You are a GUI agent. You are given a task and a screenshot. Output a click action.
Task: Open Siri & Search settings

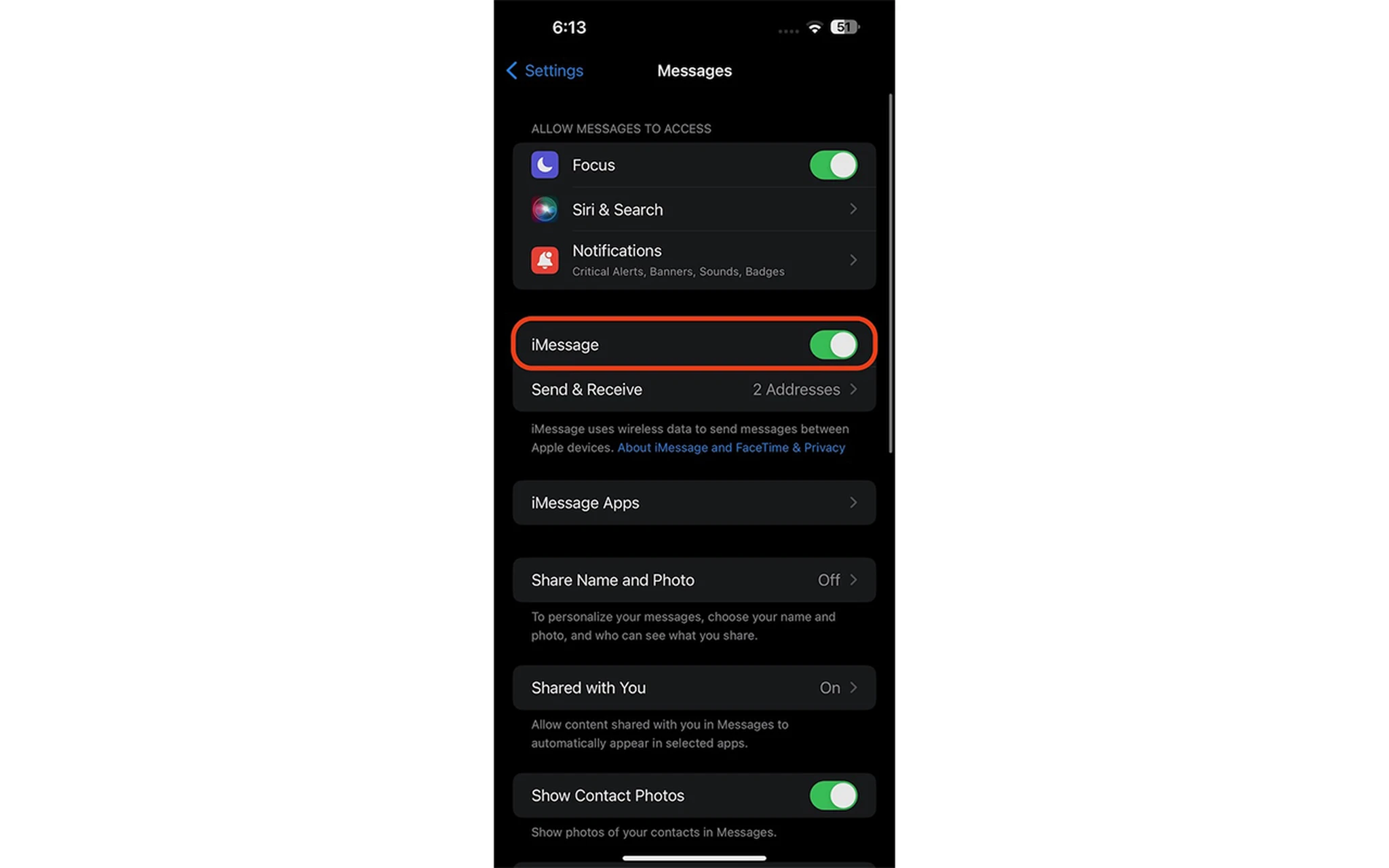tap(694, 209)
